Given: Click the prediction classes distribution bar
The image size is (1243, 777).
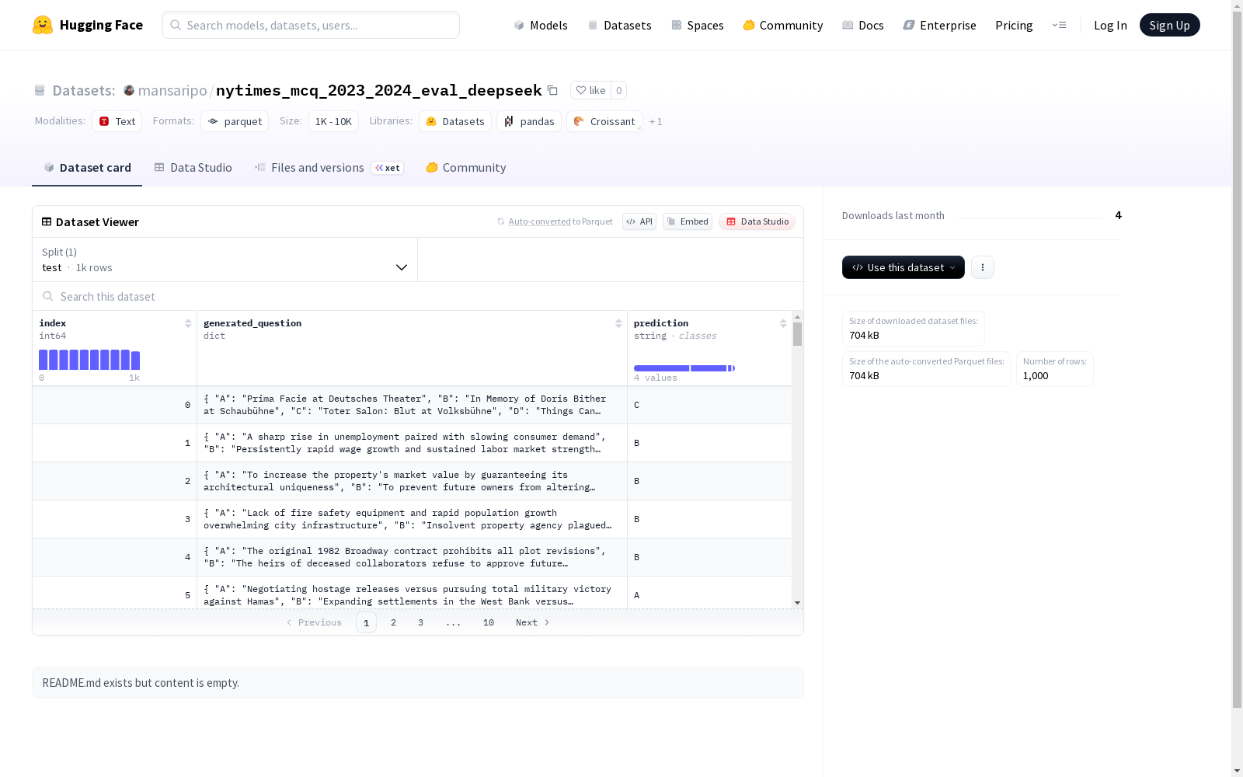Looking at the screenshot, I should click(x=684, y=368).
